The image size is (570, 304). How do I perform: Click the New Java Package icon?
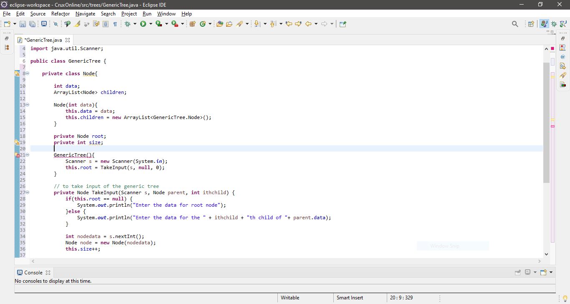(x=192, y=24)
